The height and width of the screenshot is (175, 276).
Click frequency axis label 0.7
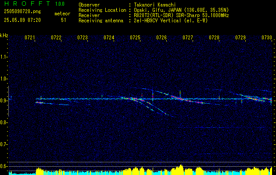[x=4, y=144]
